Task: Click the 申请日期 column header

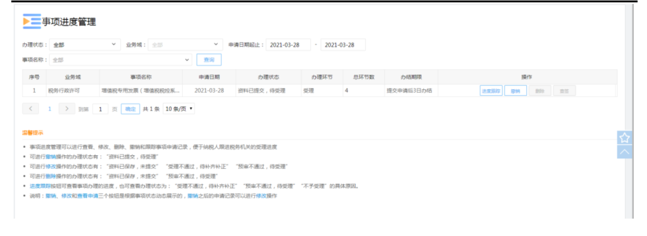Action: point(209,77)
